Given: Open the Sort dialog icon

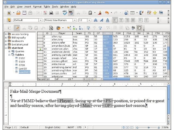Looking at the screenshot, I should click(69, 28).
